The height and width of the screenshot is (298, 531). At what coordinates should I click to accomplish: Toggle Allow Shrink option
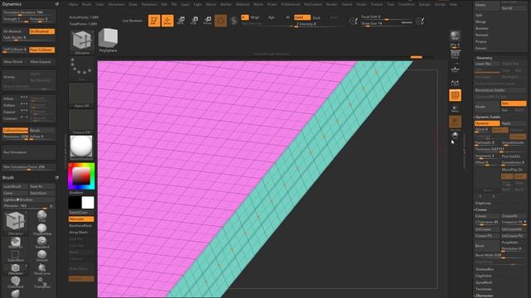point(15,62)
